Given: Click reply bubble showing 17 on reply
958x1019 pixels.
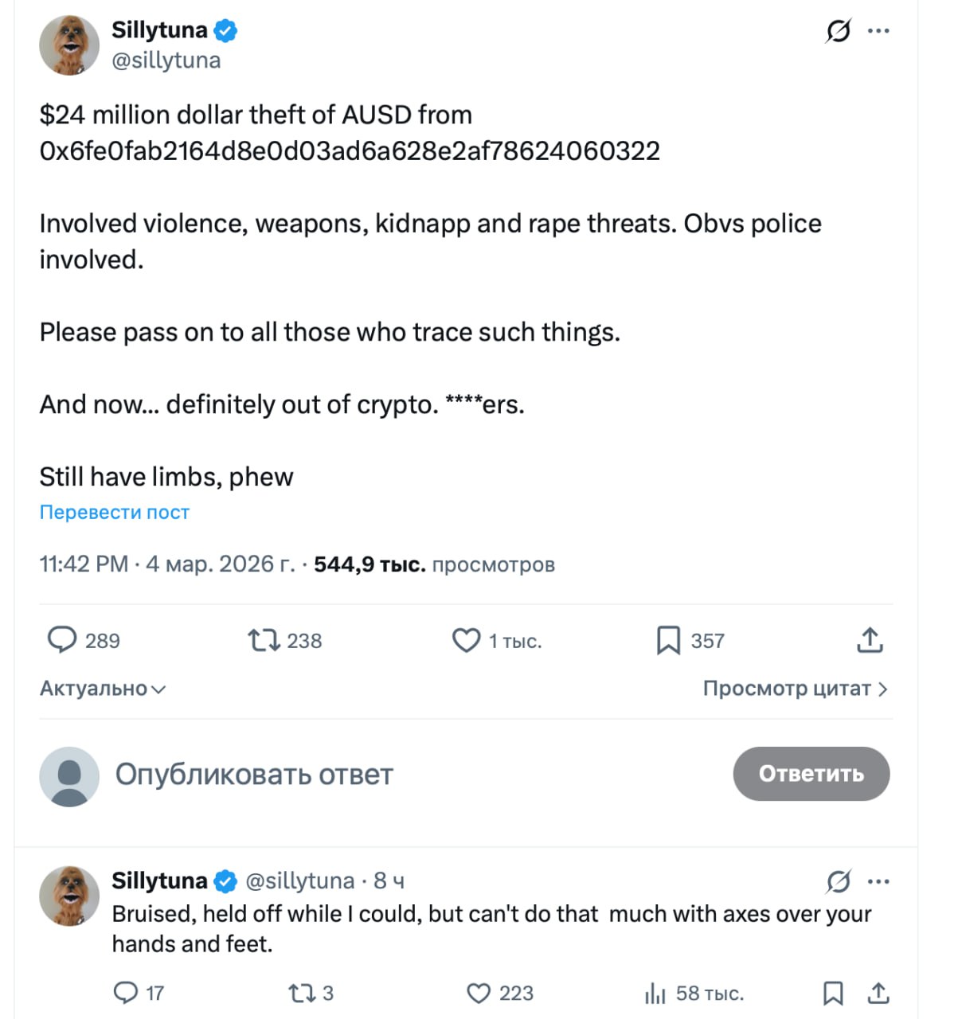Looking at the screenshot, I should point(126,993).
